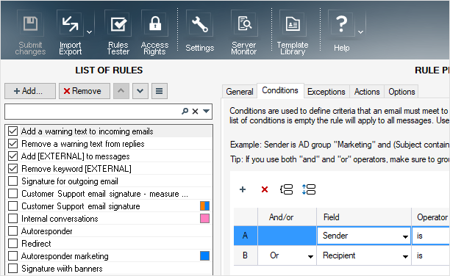Open the Actions tab

pos(367,92)
